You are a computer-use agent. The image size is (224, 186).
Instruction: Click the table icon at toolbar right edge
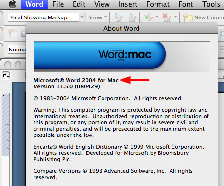[222, 34]
